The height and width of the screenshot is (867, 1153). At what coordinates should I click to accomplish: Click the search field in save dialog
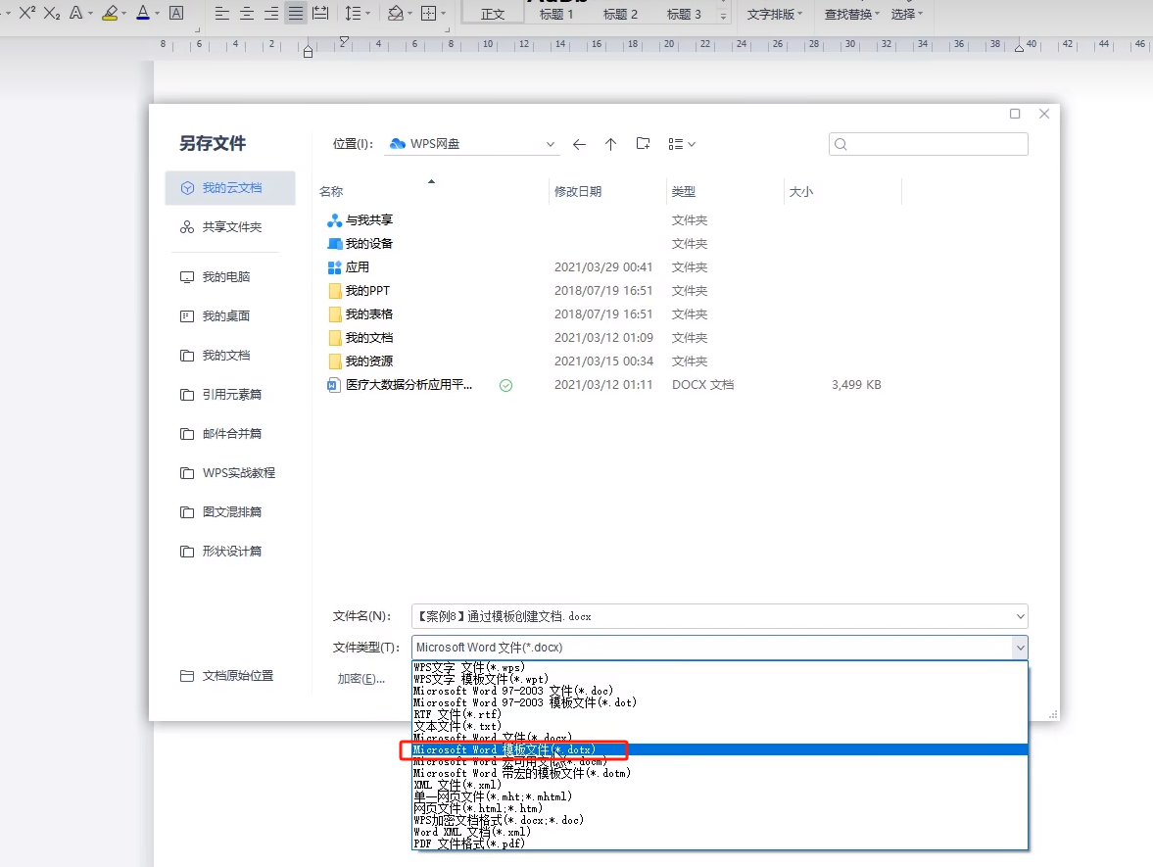928,144
